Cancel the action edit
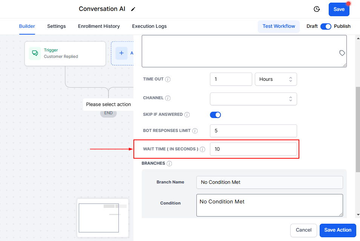This screenshot has width=360, height=241. point(303,230)
